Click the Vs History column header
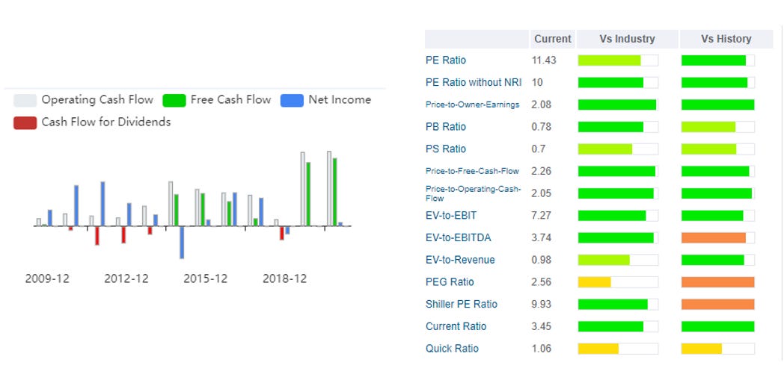Image resolution: width=784 pixels, height=389 pixels. click(726, 39)
